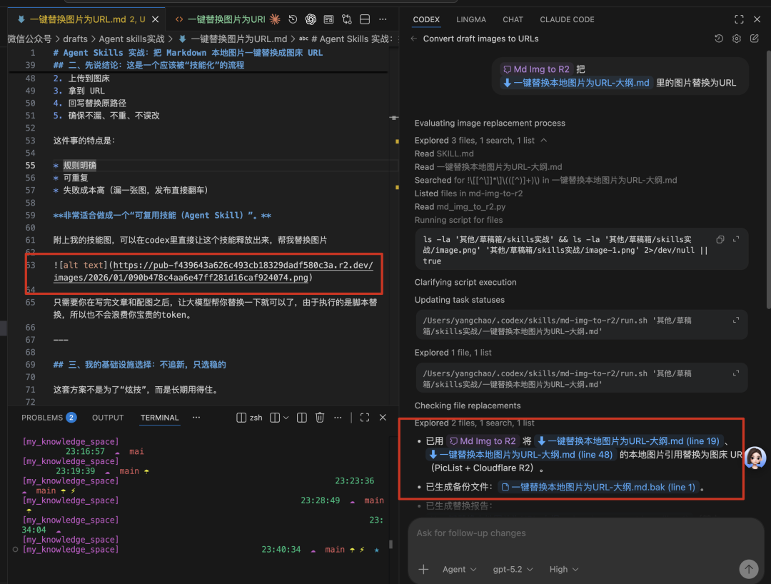
Task: Toggle the split editor layout icon
Action: click(x=365, y=19)
